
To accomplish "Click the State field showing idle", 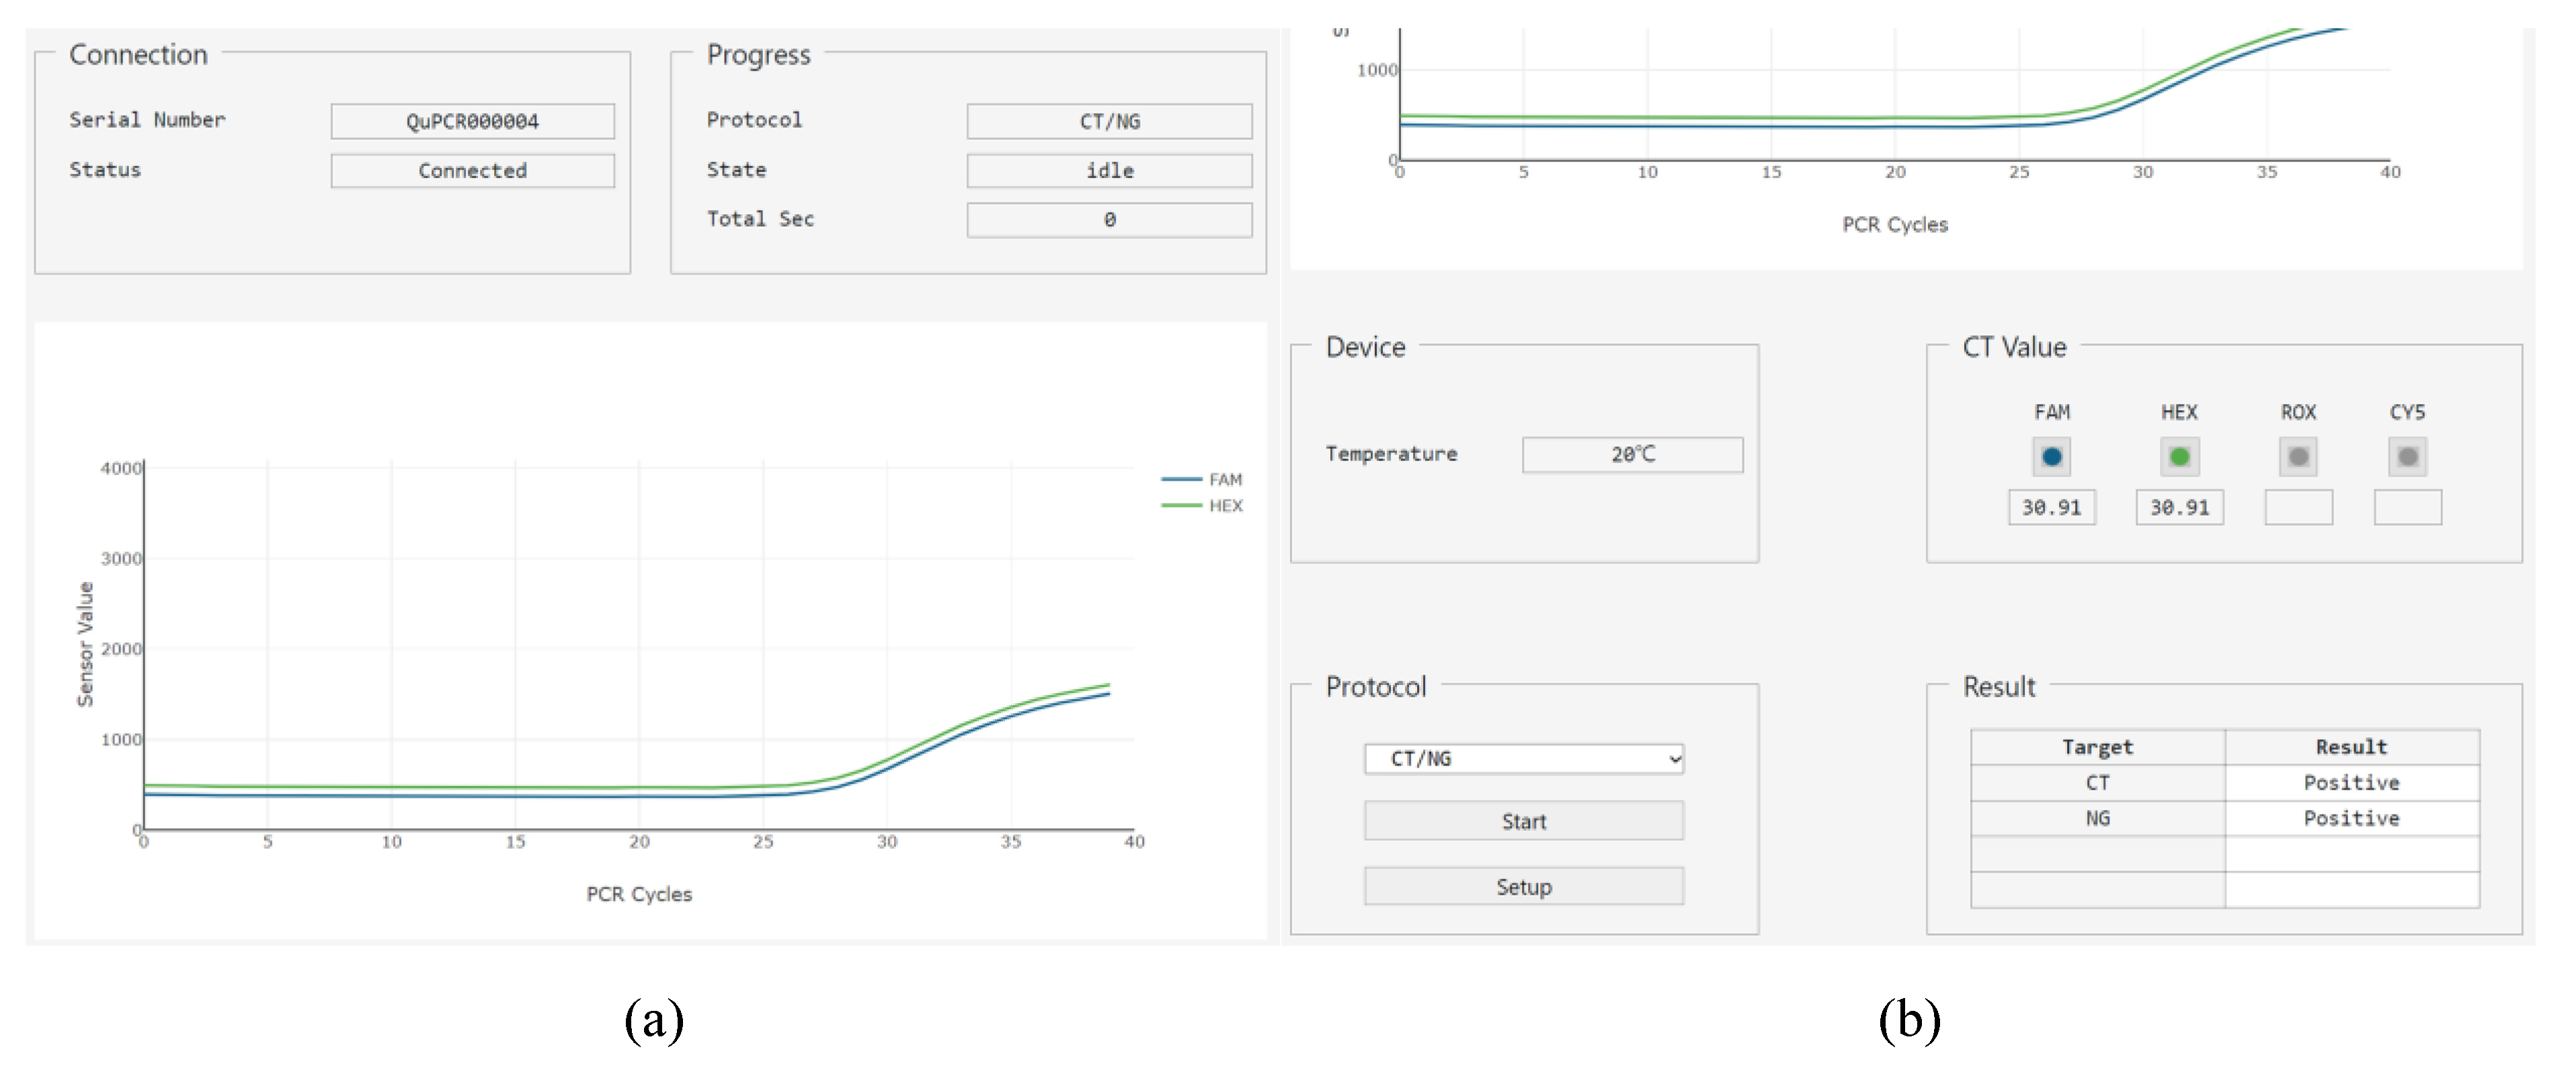I will [1109, 171].
